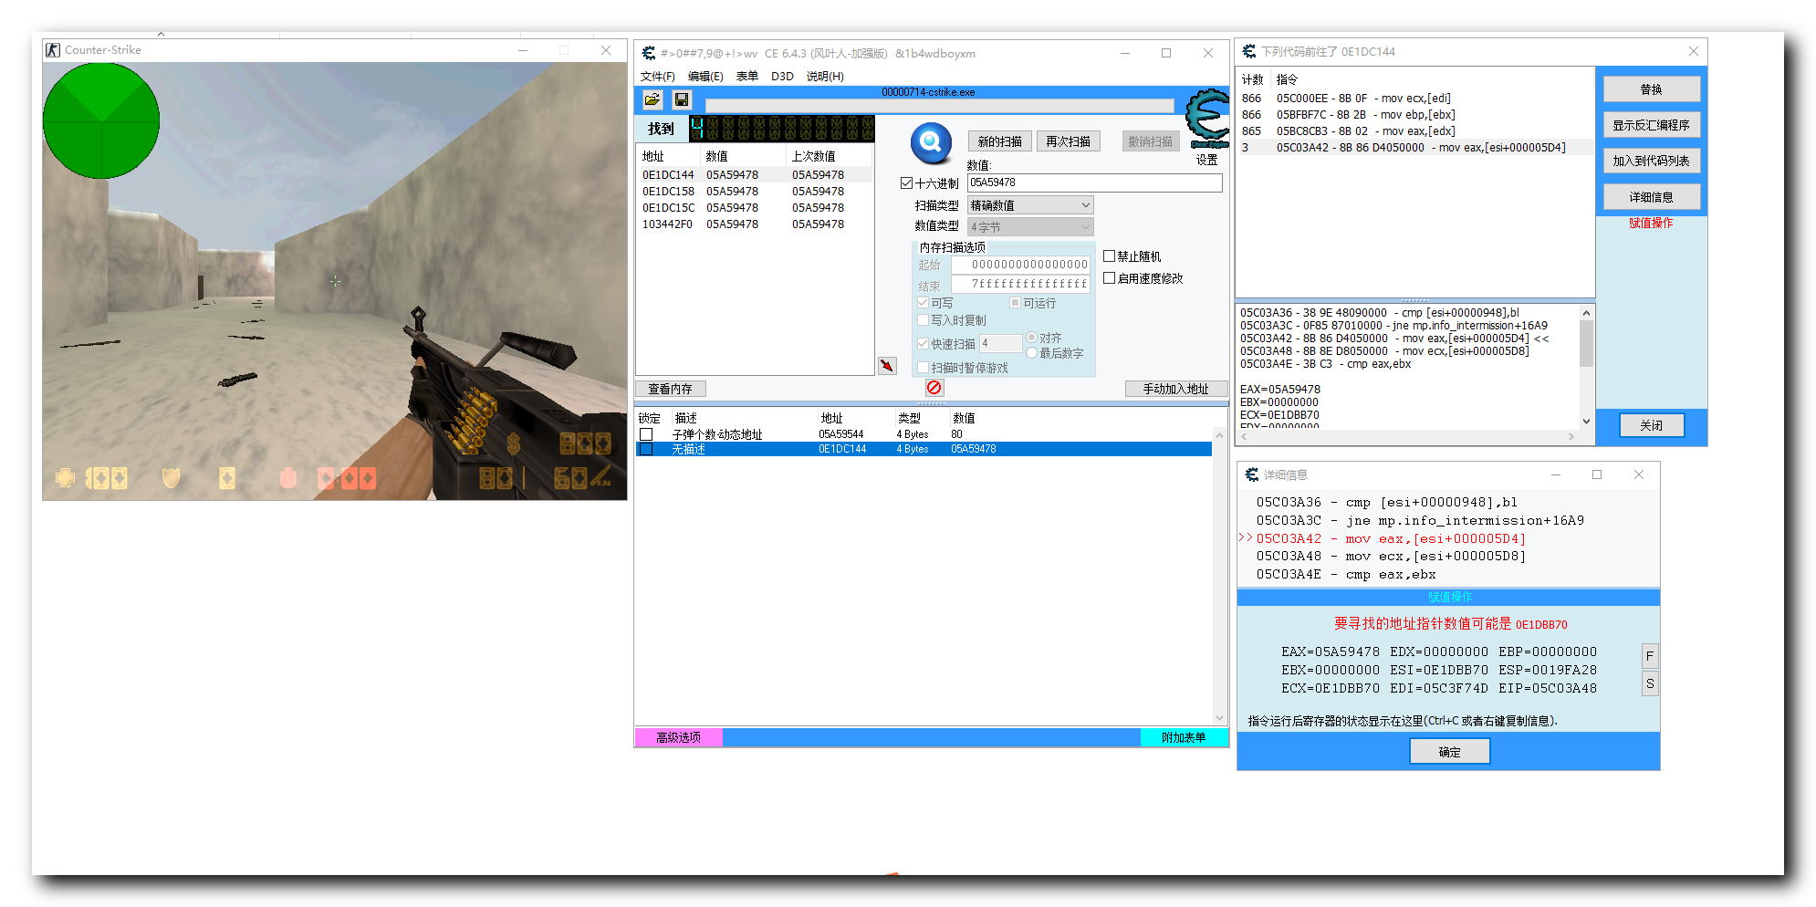Select found address row 0E1DC158
Viewport: 1816px width, 907px height.
(x=755, y=191)
